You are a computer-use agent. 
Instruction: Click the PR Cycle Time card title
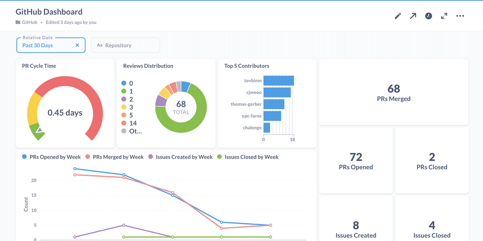coord(39,66)
